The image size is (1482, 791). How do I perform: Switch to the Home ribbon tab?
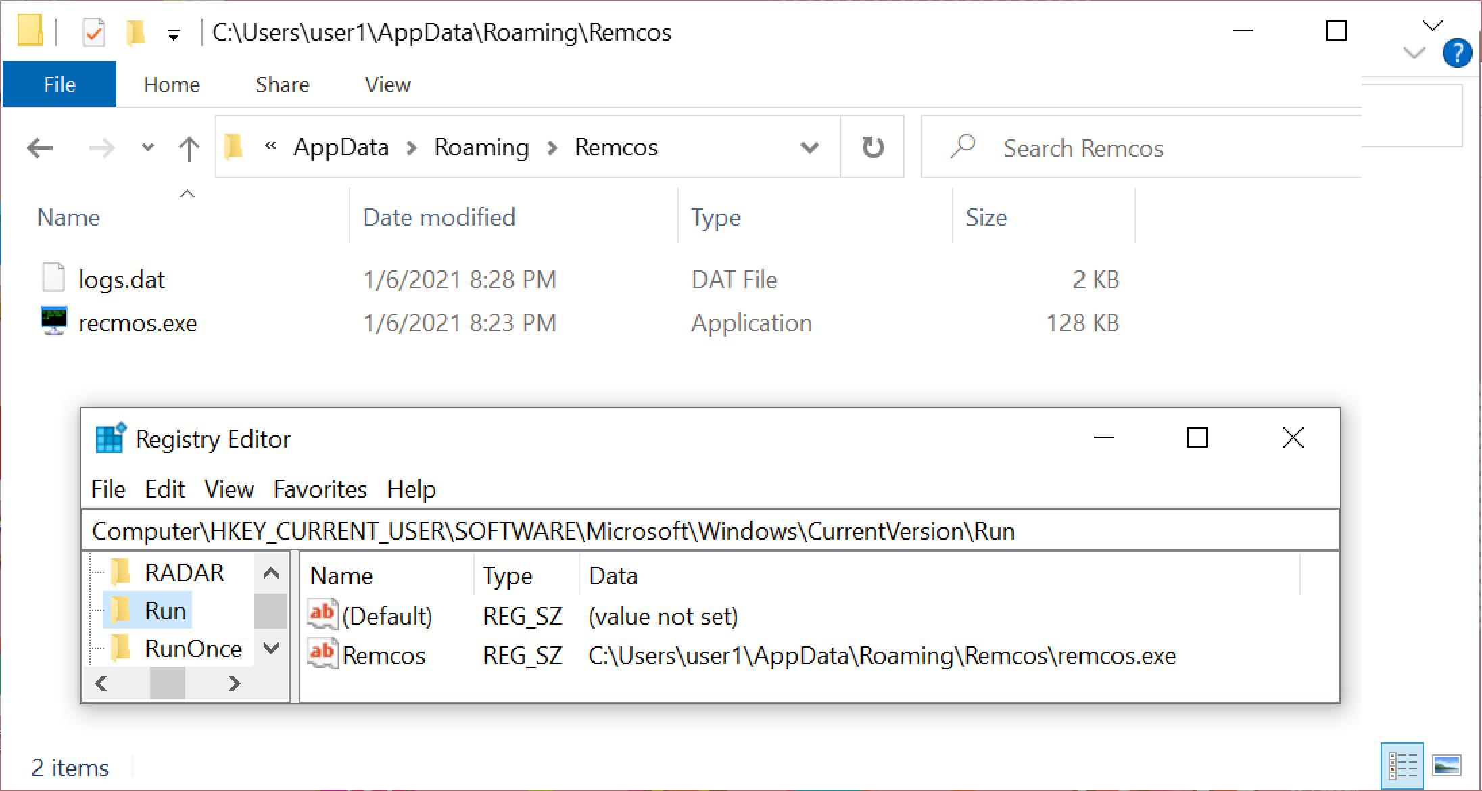[172, 85]
